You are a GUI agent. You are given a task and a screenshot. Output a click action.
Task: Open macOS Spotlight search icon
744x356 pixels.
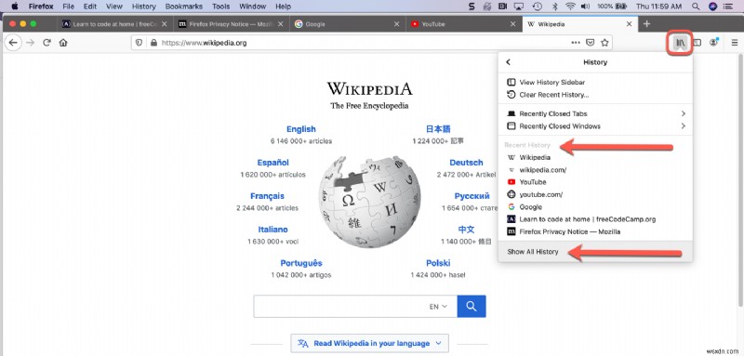click(x=696, y=7)
